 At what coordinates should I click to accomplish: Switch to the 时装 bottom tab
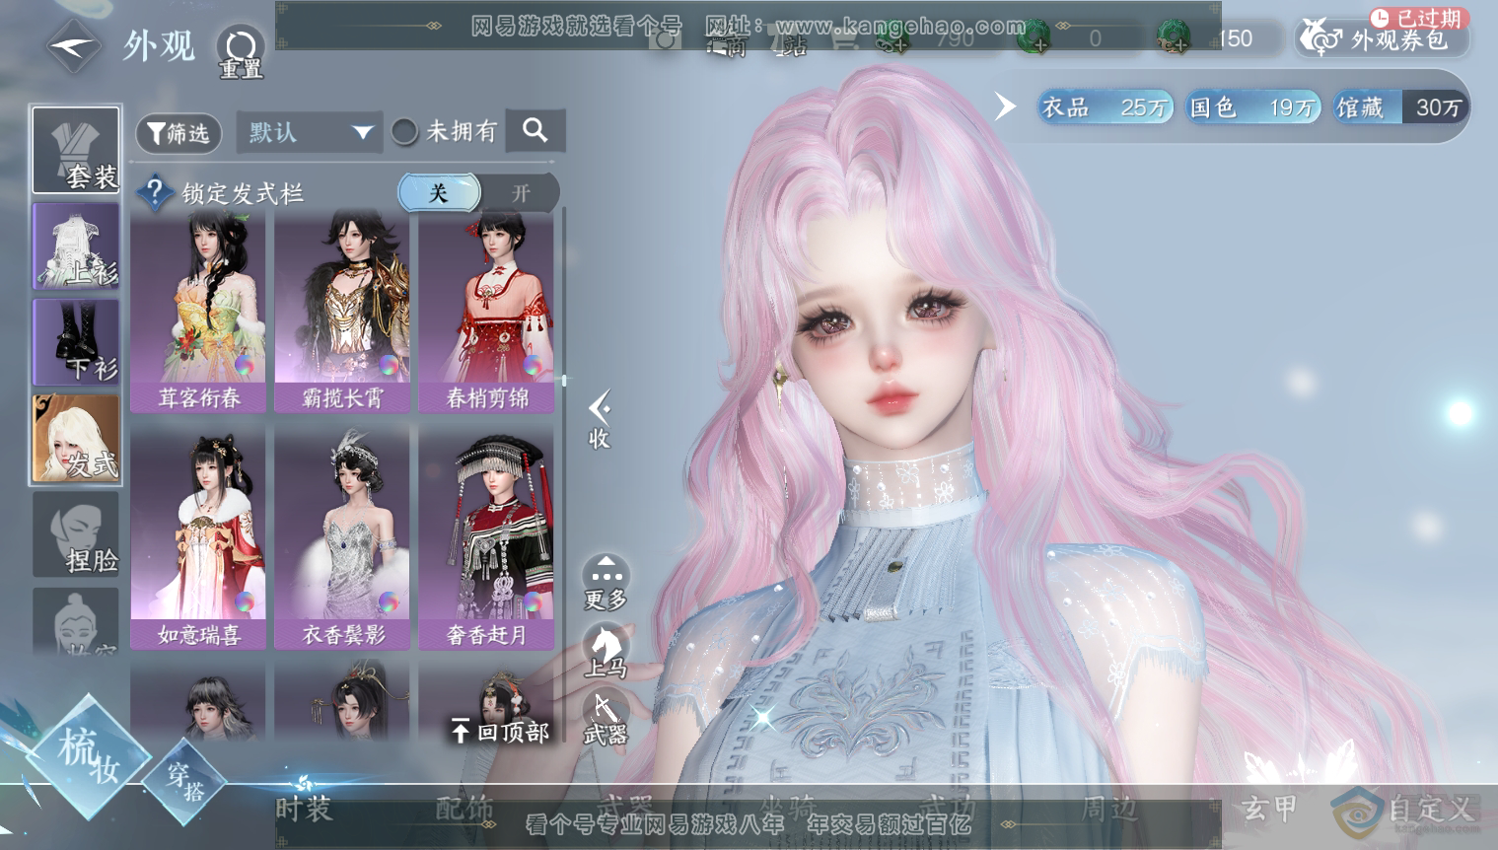tap(304, 809)
